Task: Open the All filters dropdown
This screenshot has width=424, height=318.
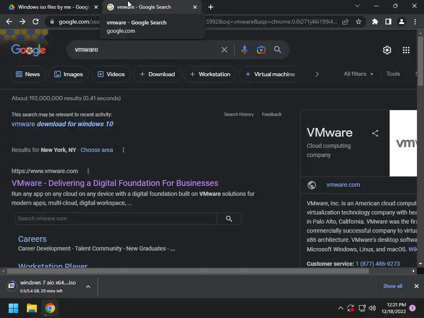Action: coord(359,74)
